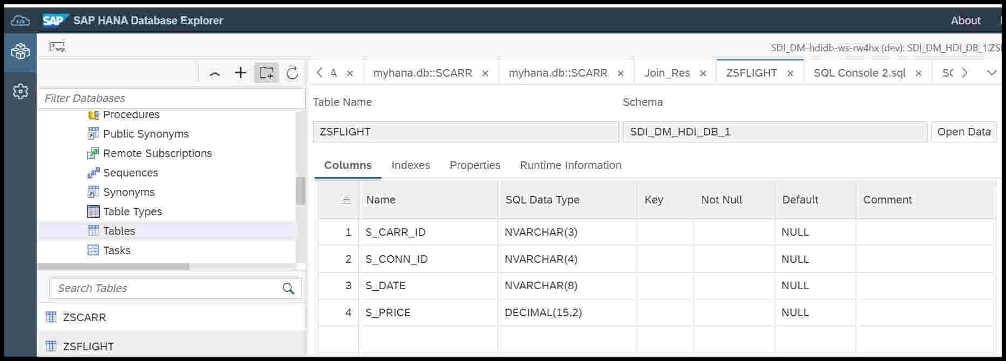Select the Database Browser icon in left sidebar

20,52
